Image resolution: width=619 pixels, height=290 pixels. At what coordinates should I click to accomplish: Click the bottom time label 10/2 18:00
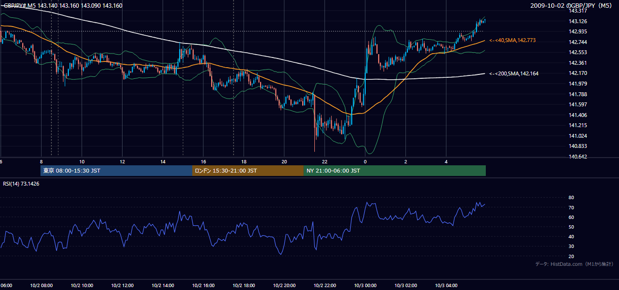[x=244, y=286]
